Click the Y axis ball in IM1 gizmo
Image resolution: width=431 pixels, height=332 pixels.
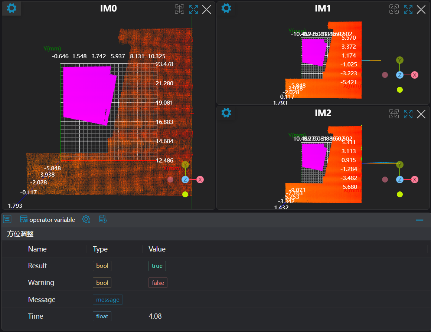pos(400,60)
